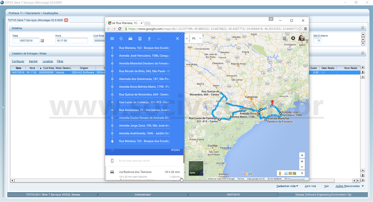The height and width of the screenshot is (202, 373).
Task: Open Ações Relacionadas dropdown
Action: click(x=349, y=186)
